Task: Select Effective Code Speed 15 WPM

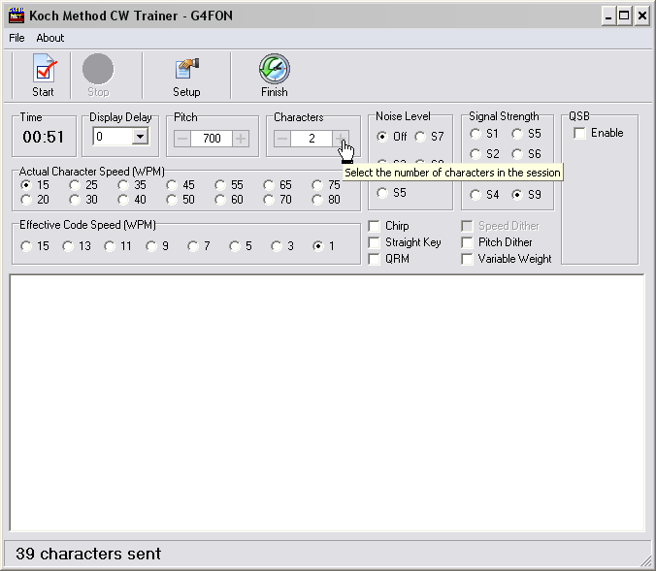Action: [26, 246]
